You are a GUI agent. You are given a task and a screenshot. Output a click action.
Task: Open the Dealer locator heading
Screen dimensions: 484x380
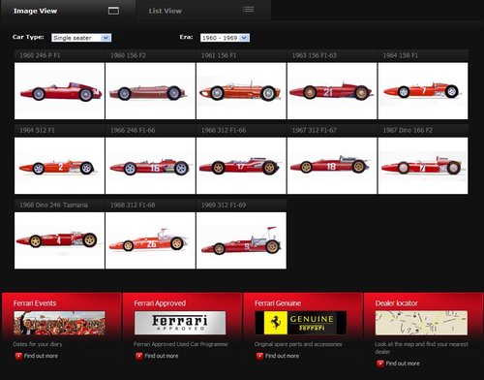(x=396, y=303)
